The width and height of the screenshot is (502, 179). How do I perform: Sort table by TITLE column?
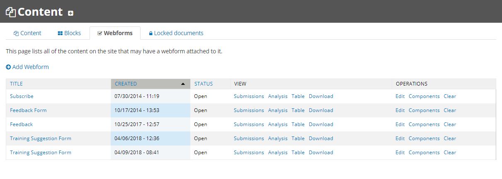point(17,84)
